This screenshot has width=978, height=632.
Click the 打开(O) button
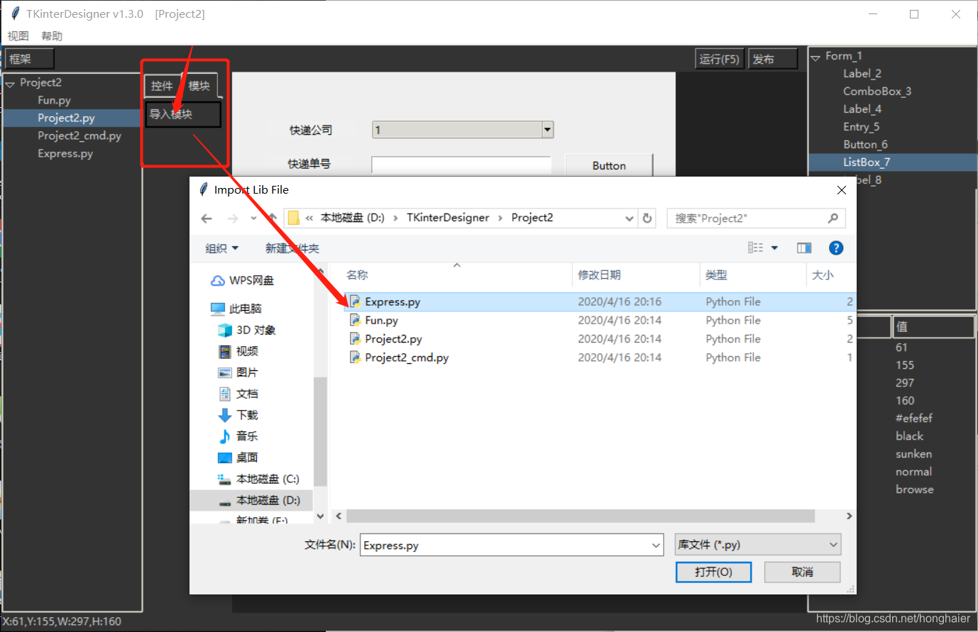[713, 572]
